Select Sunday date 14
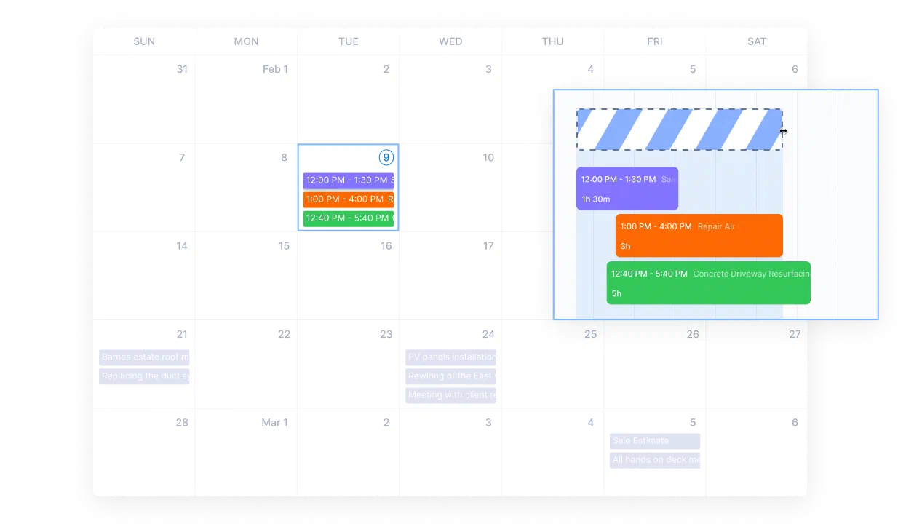Screen dimensions: 914x524 (182, 246)
